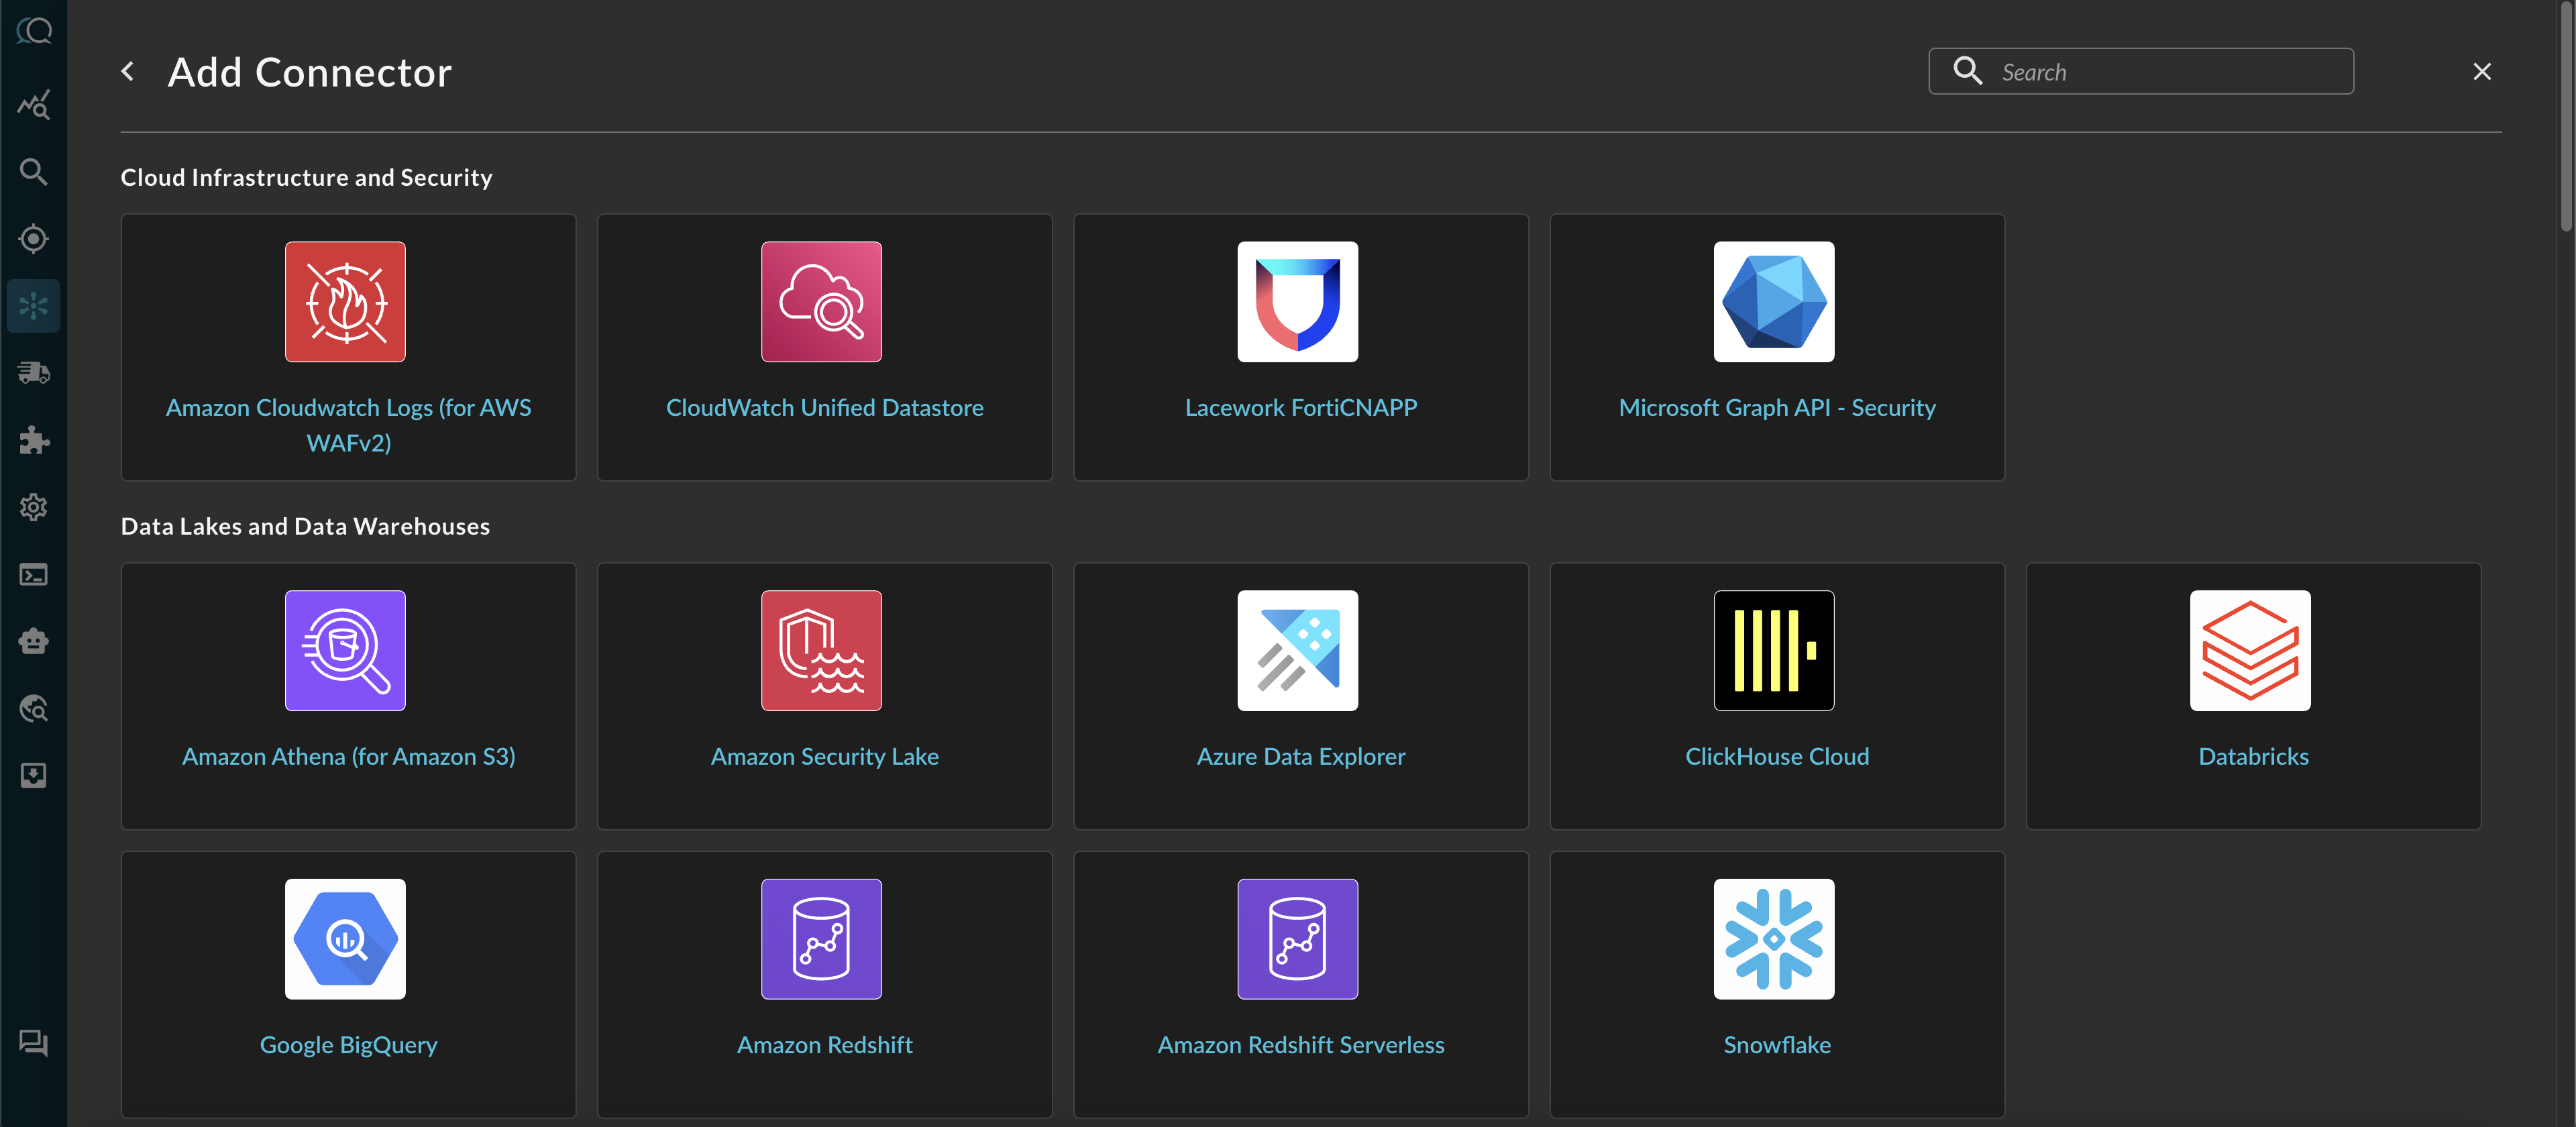Click the Lacework FortiCNAPP shield logo
2576x1127 pixels.
coord(1297,301)
